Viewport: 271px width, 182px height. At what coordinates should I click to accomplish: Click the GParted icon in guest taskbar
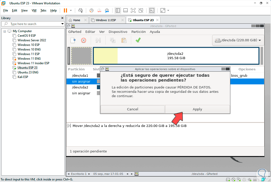137,174
